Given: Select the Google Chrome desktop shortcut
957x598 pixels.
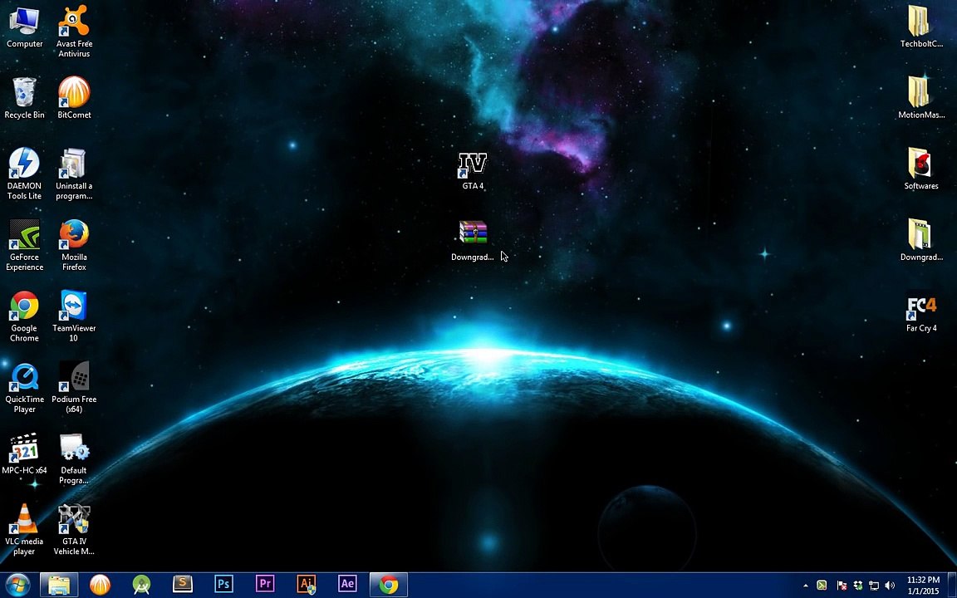Looking at the screenshot, I should 24,316.
